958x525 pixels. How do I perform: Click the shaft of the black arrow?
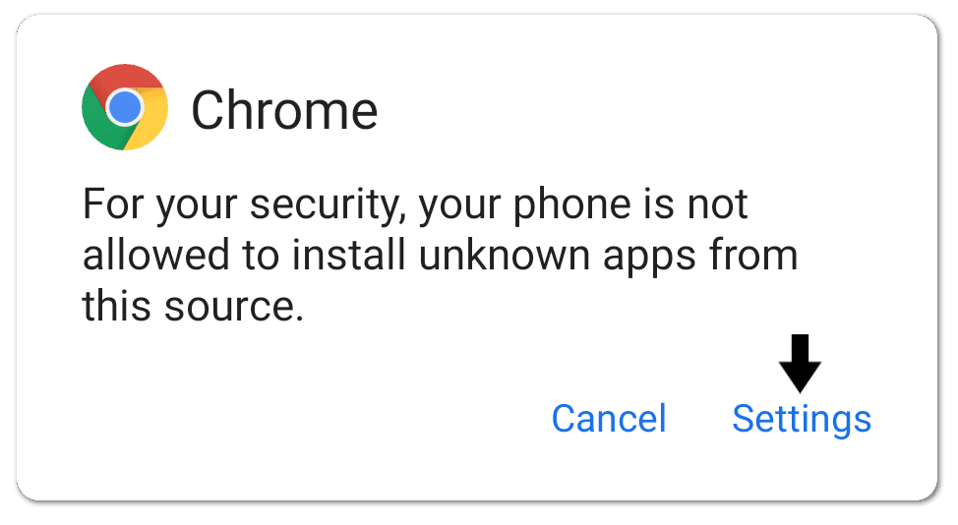coord(800,348)
